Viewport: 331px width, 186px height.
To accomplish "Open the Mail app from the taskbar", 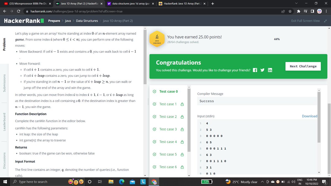I will (x=132, y=182).
